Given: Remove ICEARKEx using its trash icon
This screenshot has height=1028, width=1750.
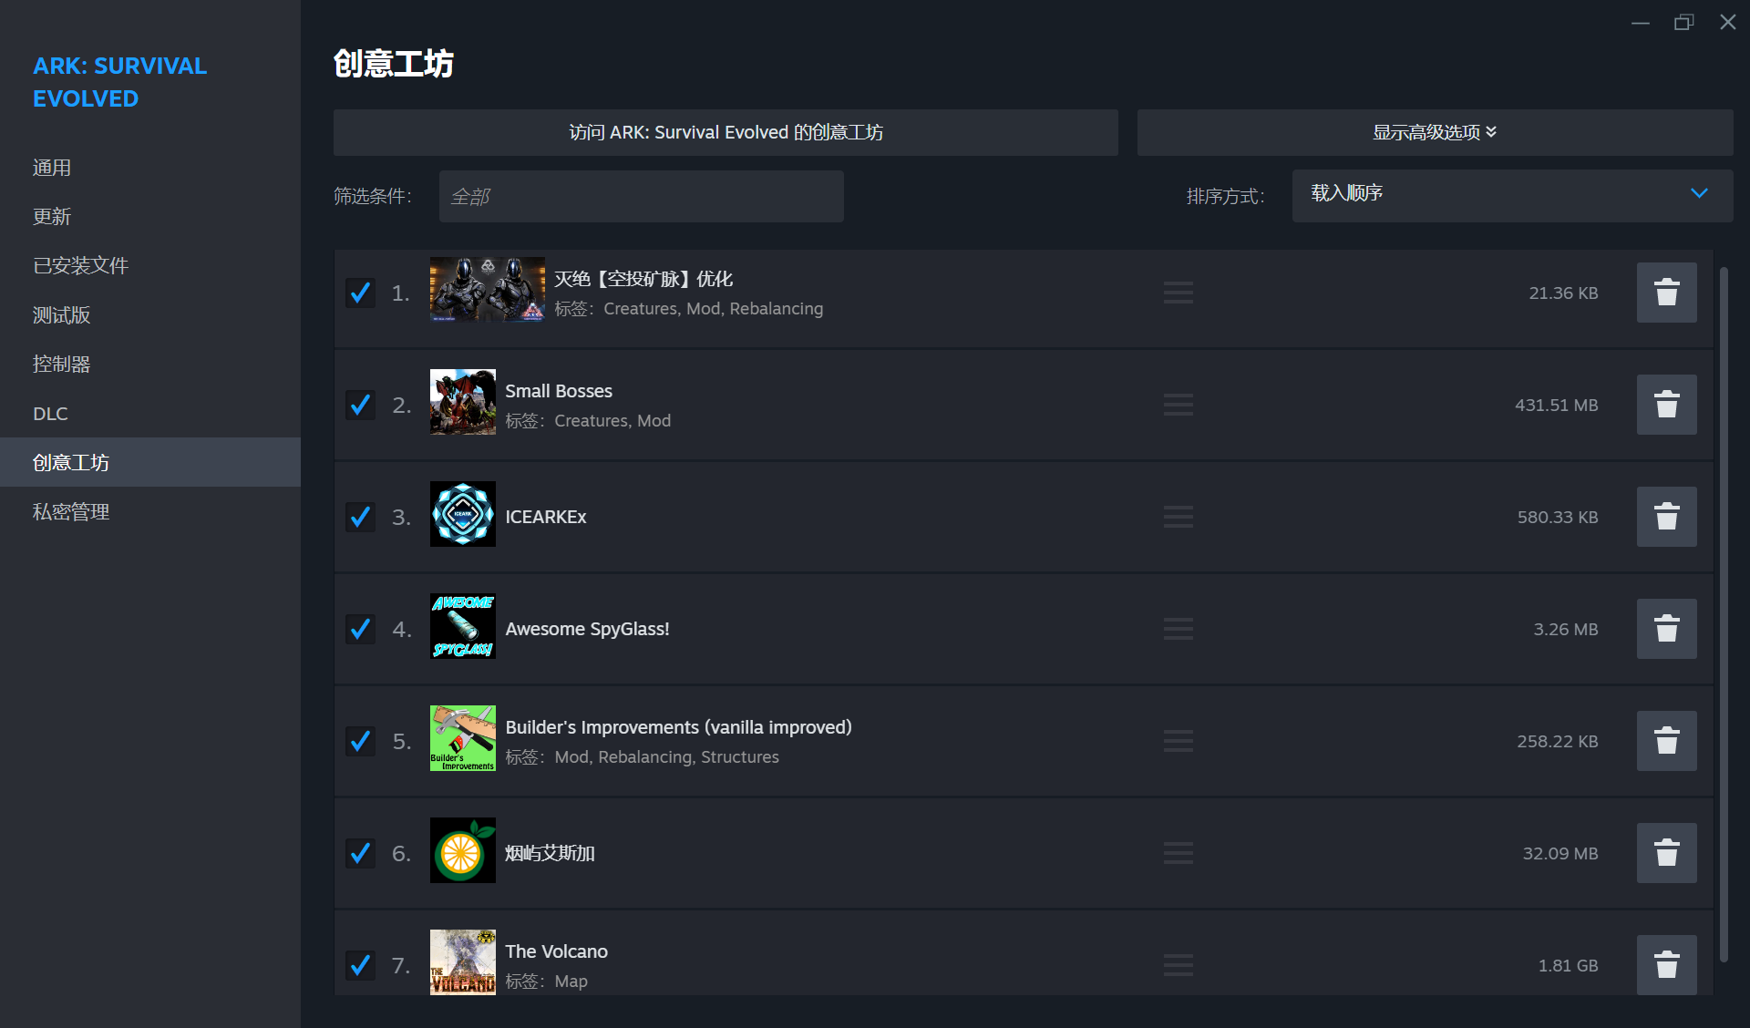Looking at the screenshot, I should [1666, 517].
